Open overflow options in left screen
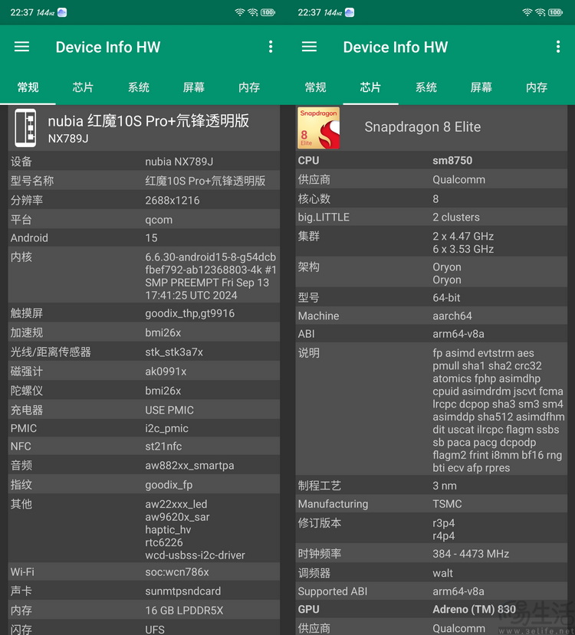575x635 pixels. pos(271,47)
